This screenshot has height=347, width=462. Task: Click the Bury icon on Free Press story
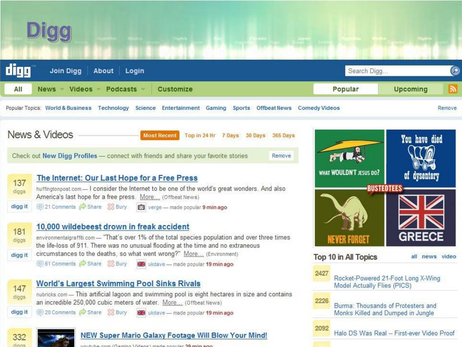click(111, 207)
